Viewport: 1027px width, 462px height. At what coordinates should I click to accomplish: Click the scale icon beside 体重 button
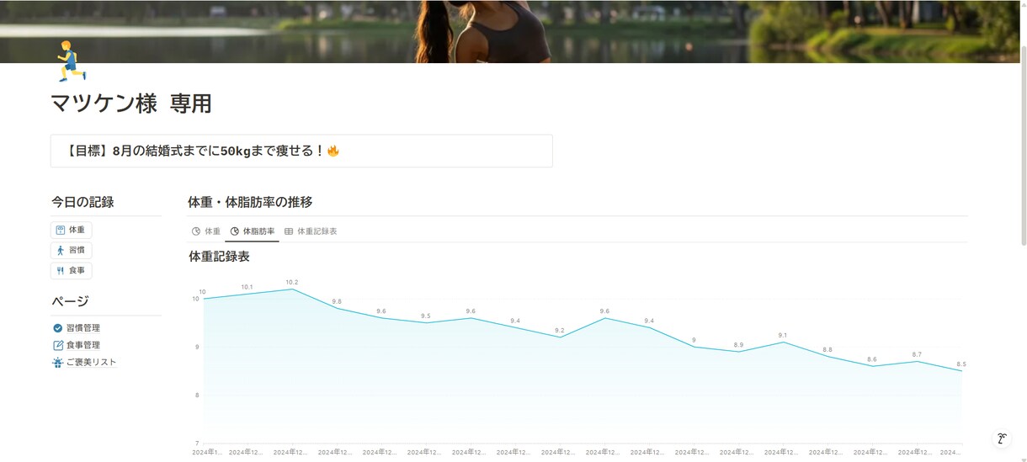[61, 230]
